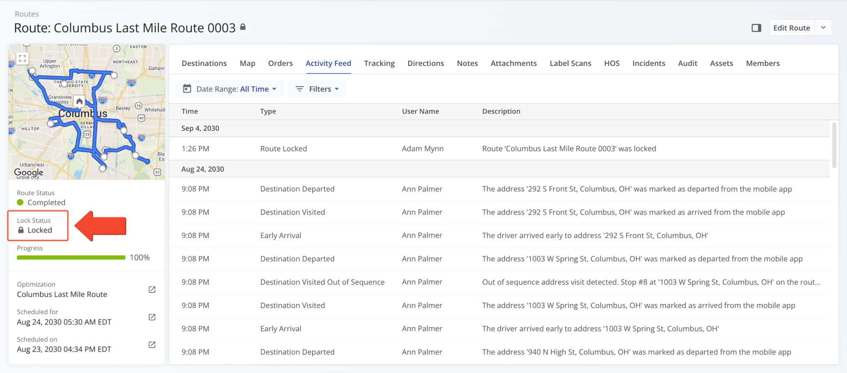Open the Filters dropdown
Viewport: 847px width, 373px height.
coord(317,89)
